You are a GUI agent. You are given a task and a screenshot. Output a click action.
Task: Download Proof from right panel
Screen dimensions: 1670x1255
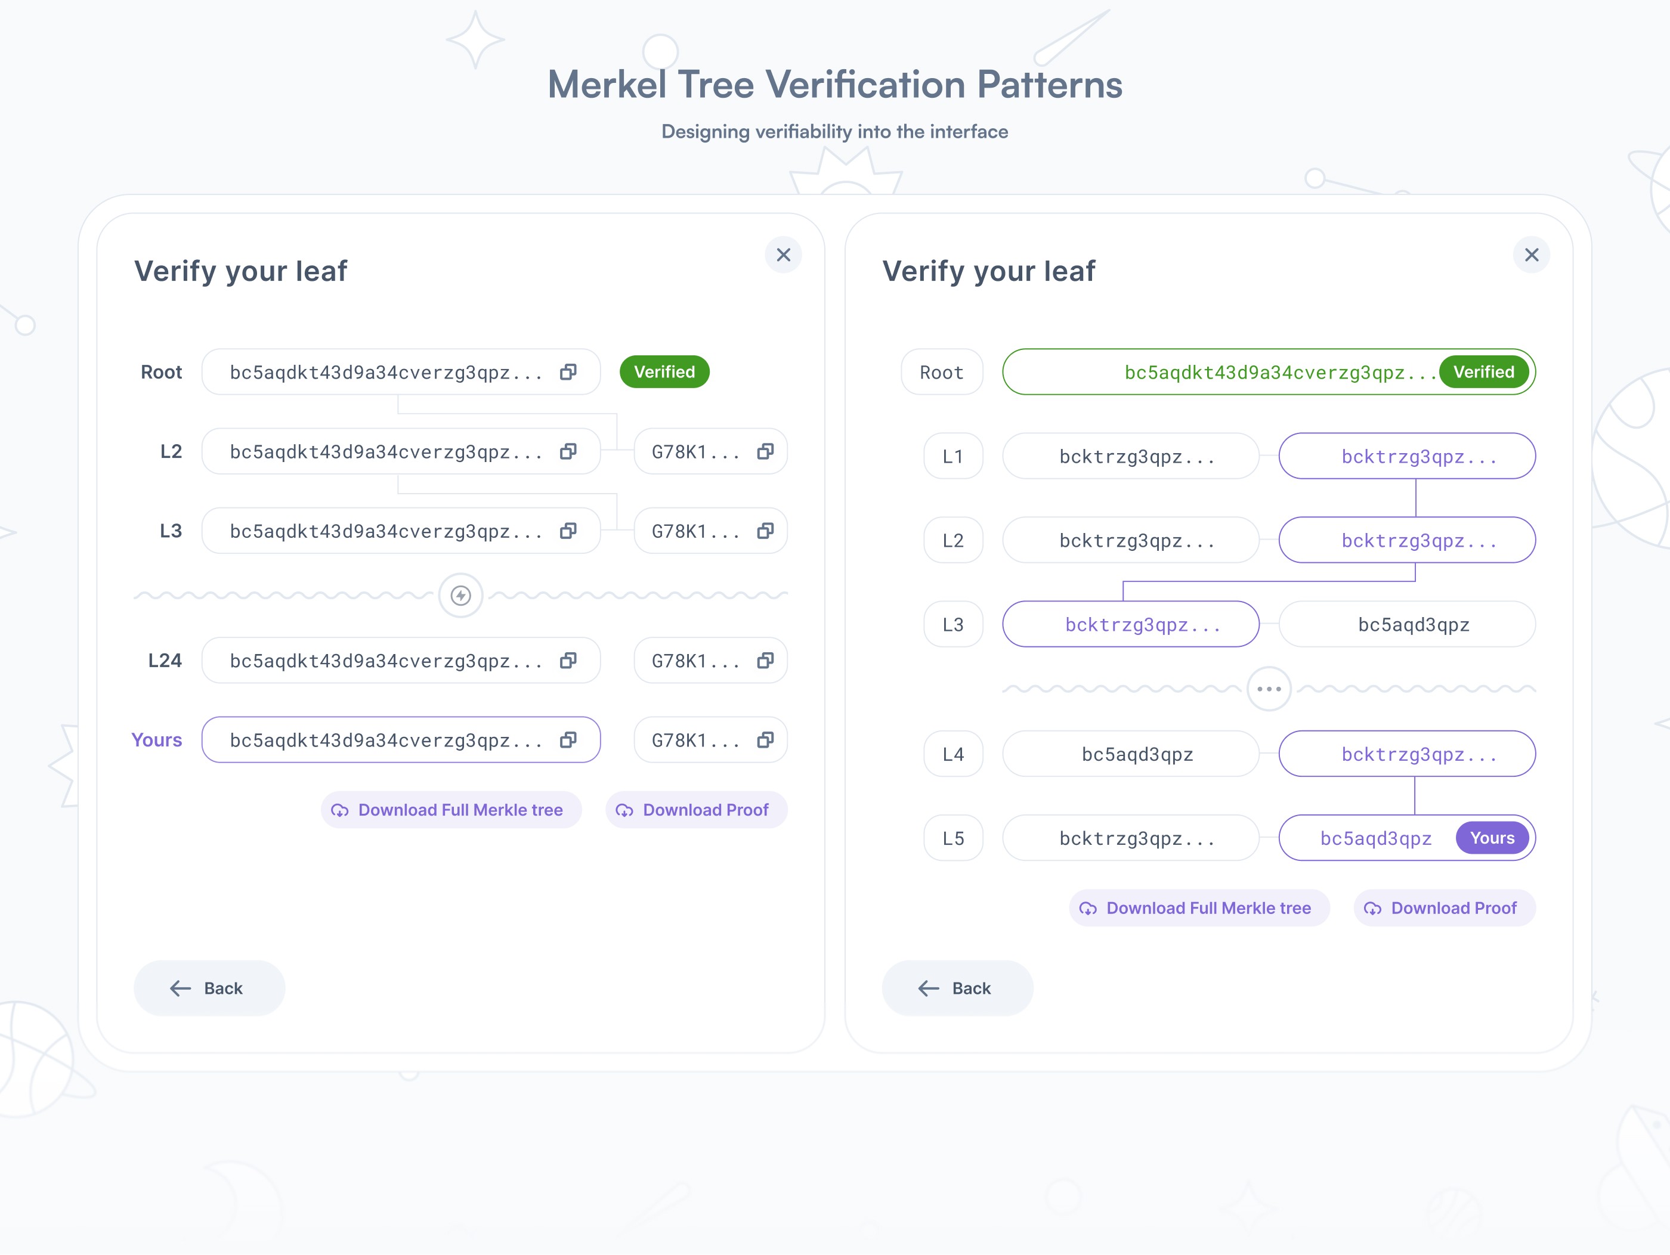[1445, 908]
